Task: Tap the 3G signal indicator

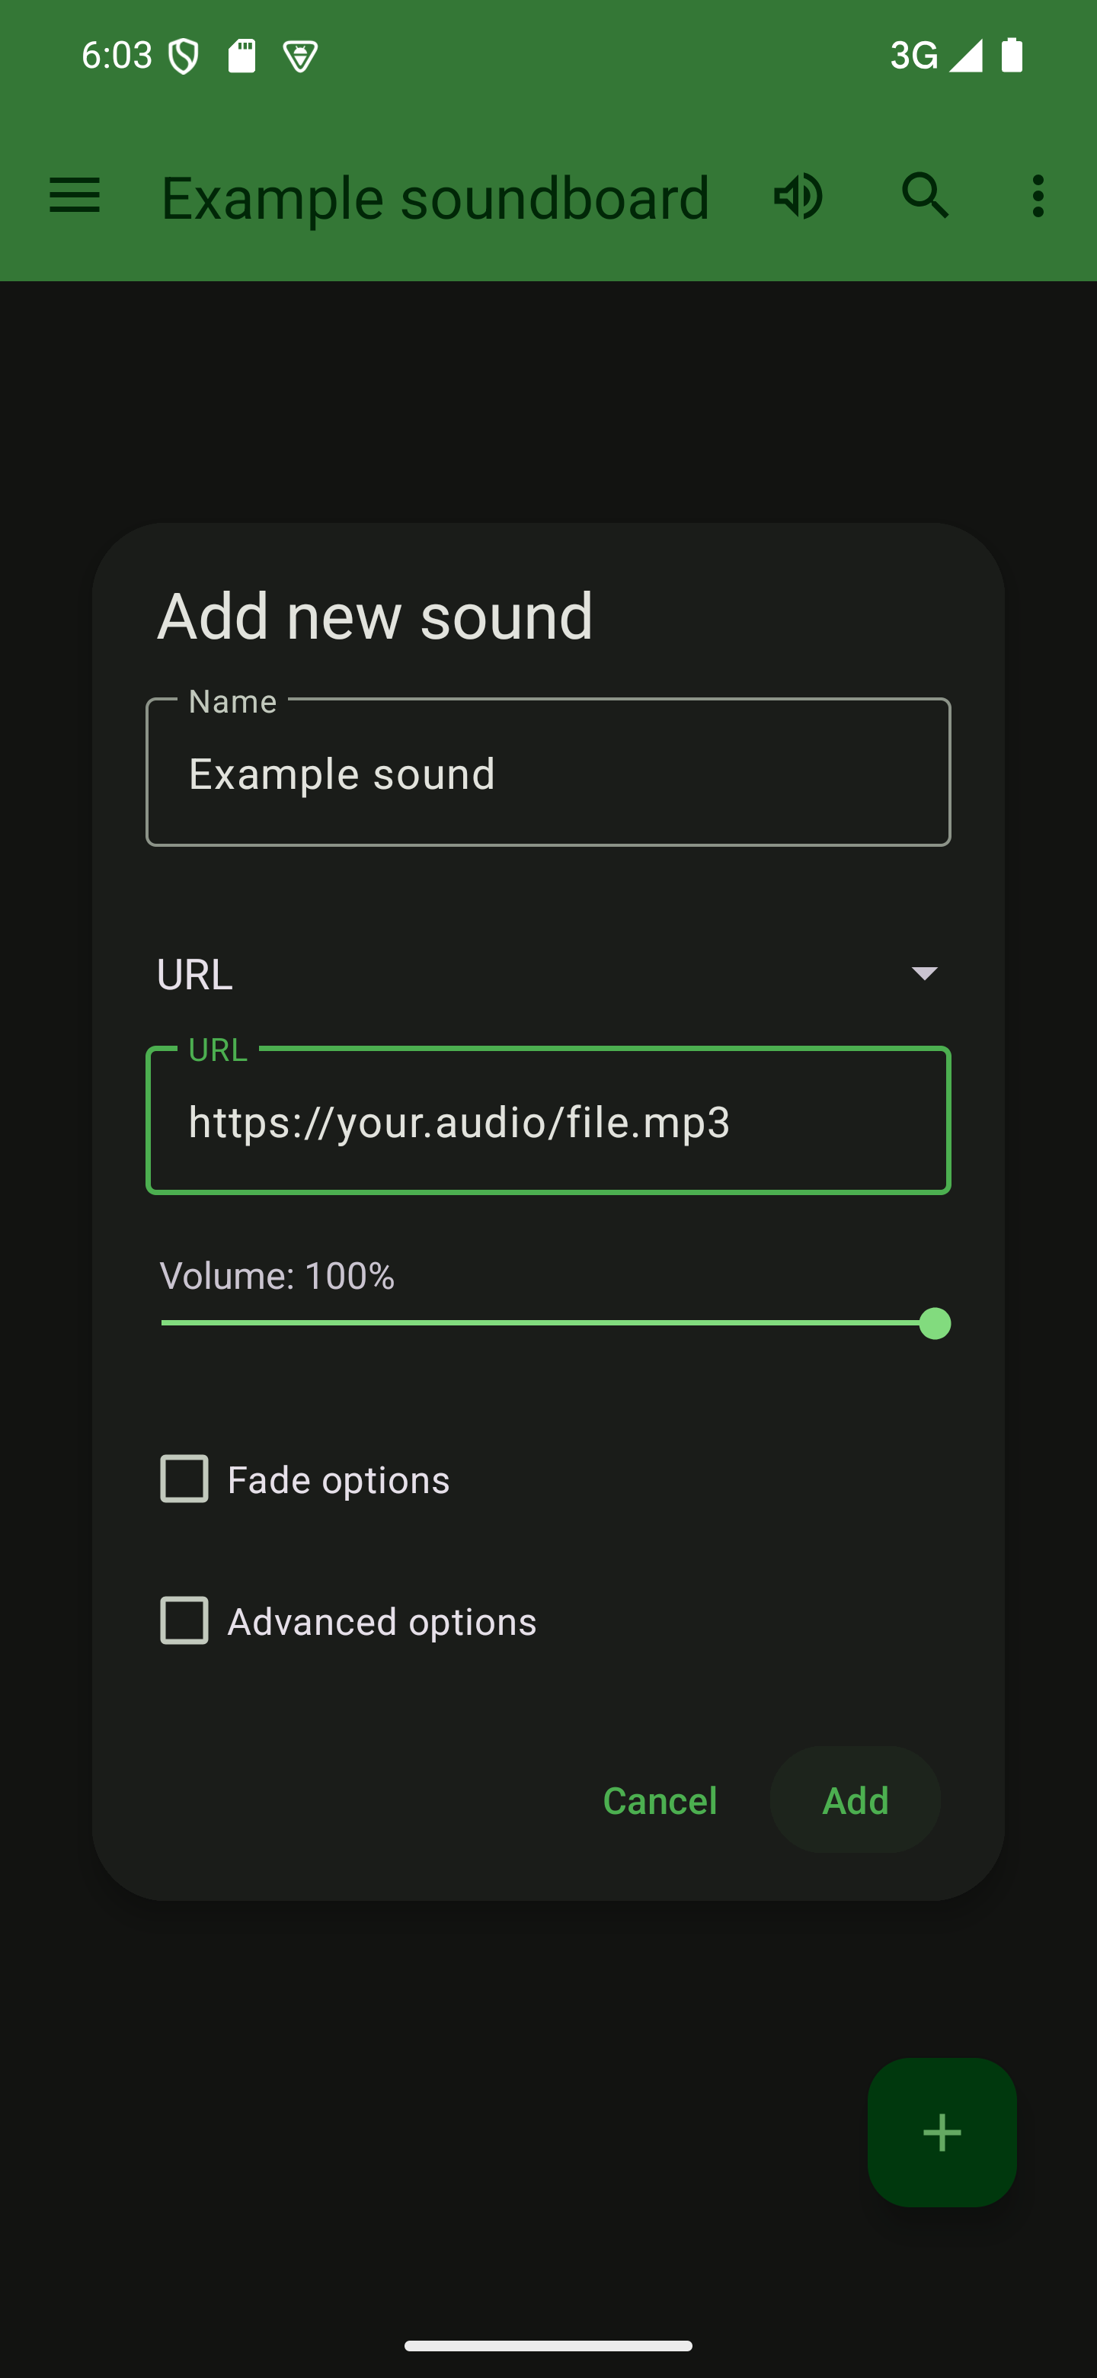Action: [913, 56]
